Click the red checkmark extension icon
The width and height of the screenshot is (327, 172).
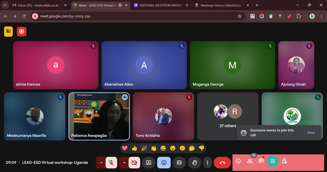[289, 16]
